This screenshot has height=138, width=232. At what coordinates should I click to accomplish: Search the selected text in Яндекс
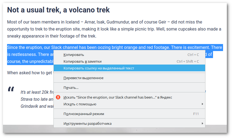(118, 97)
